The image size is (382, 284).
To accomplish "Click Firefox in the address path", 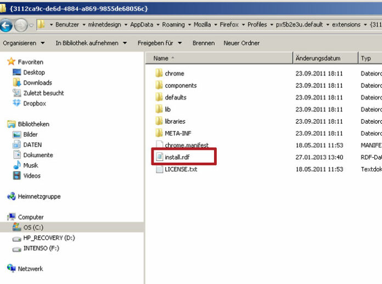I will point(229,25).
